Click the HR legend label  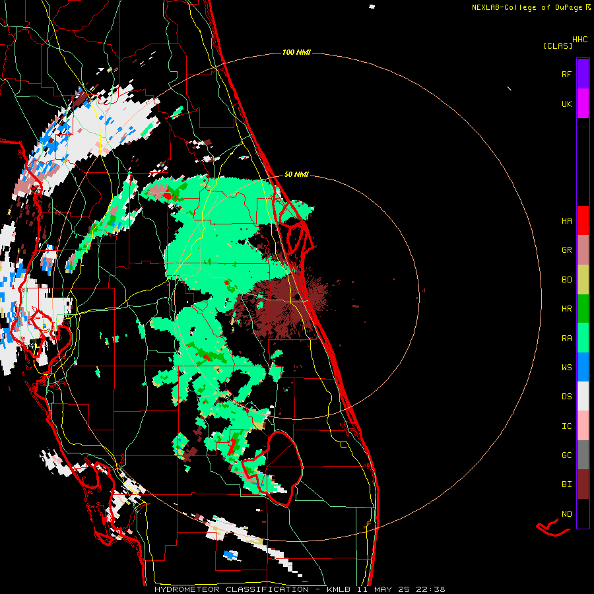[566, 309]
